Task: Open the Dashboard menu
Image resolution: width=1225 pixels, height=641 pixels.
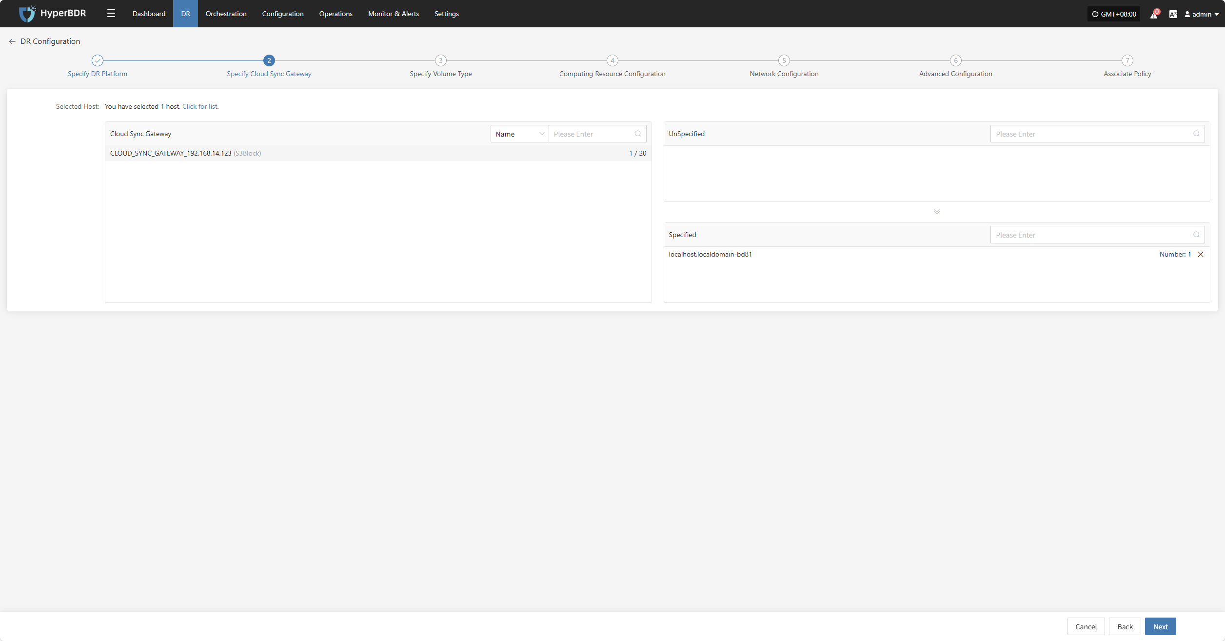Action: pos(149,14)
